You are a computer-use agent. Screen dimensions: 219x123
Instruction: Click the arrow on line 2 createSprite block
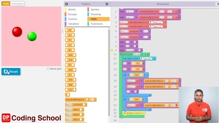(176, 17)
